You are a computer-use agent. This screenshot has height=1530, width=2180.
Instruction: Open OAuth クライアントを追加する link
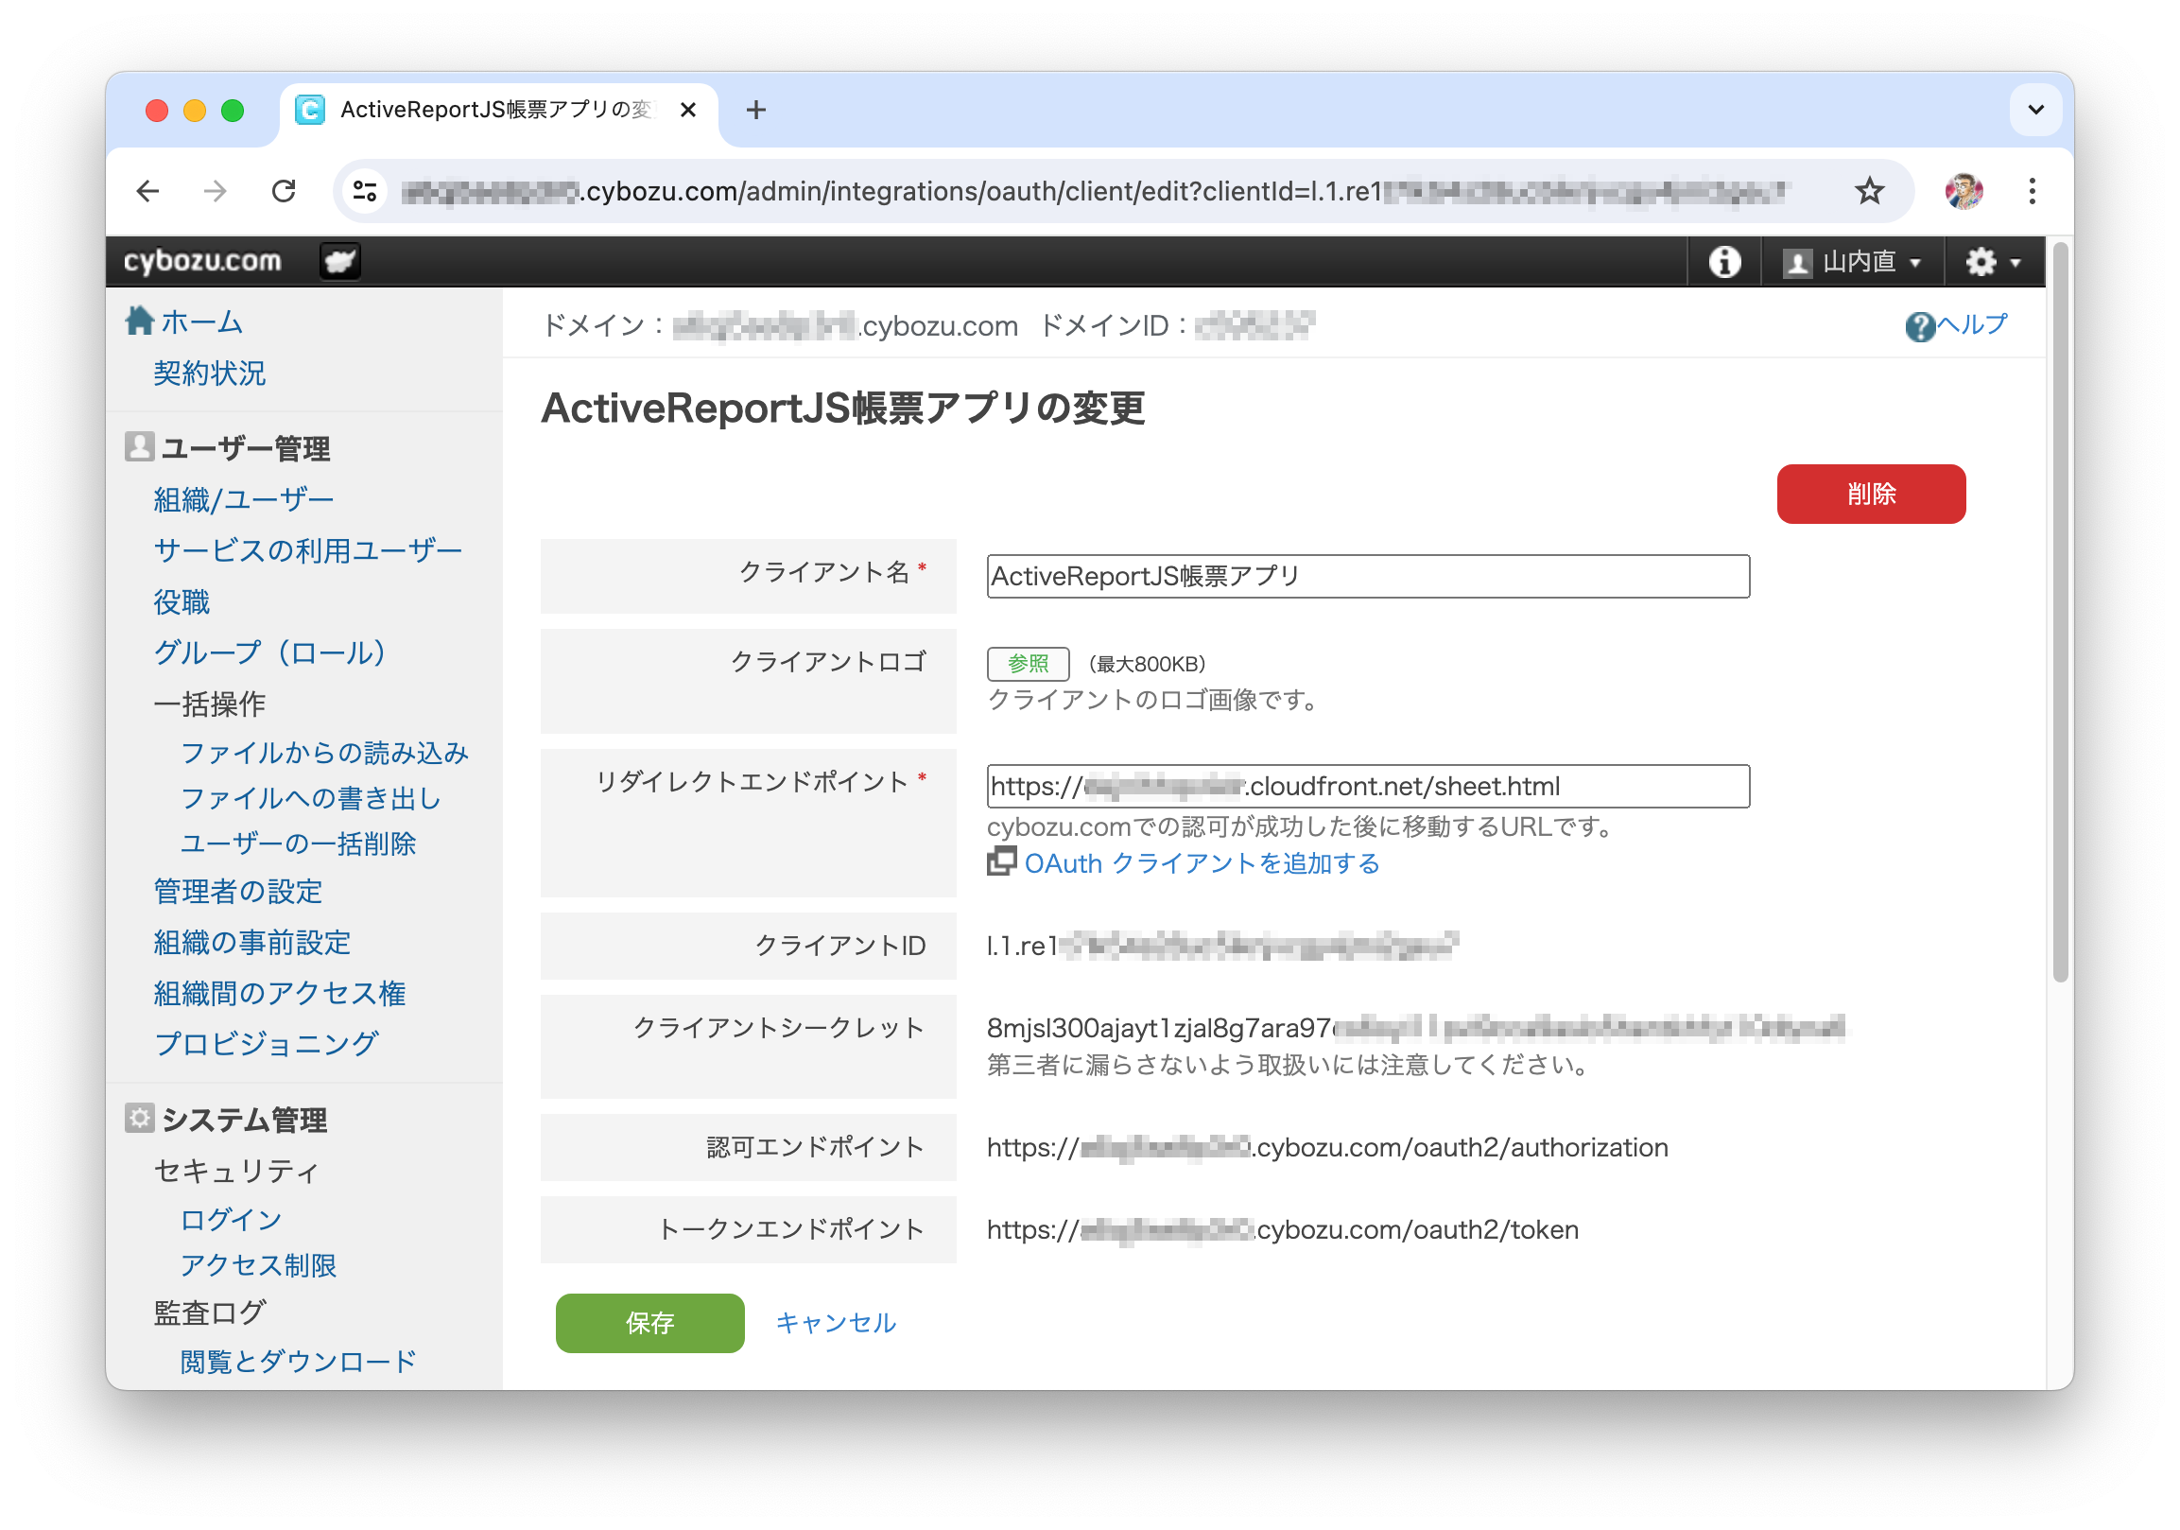1202,863
